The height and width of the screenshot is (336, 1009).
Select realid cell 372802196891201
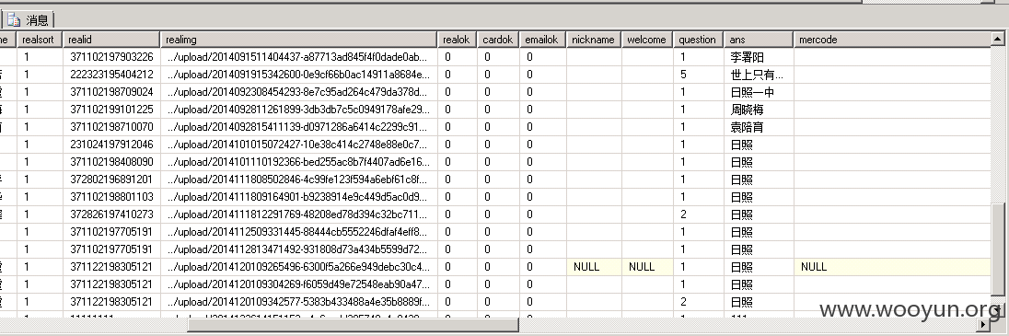pyautogui.click(x=111, y=179)
